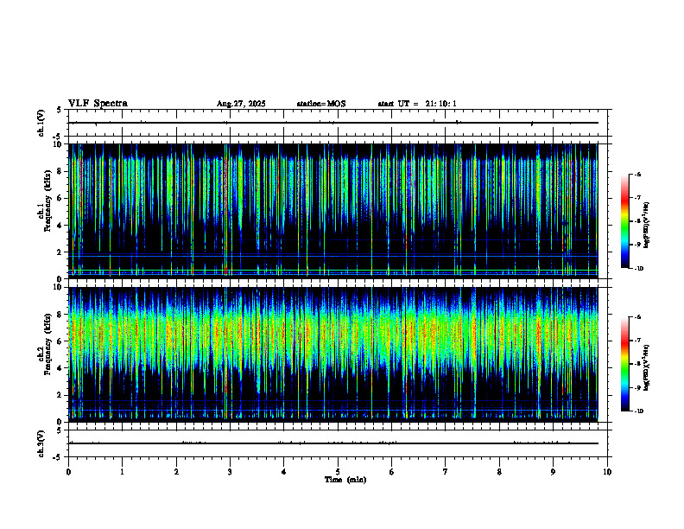The height and width of the screenshot is (529, 684).
Task: Click the time axis tick label '3'
Action: coord(230,472)
